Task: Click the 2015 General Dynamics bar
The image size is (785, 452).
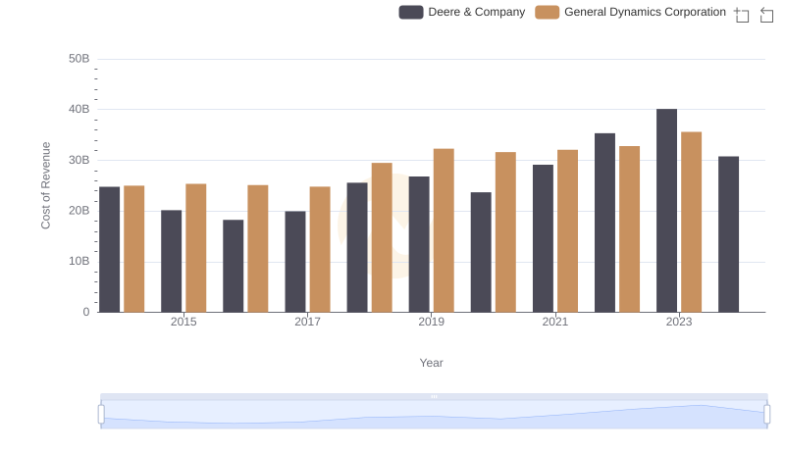Action: tap(195, 248)
